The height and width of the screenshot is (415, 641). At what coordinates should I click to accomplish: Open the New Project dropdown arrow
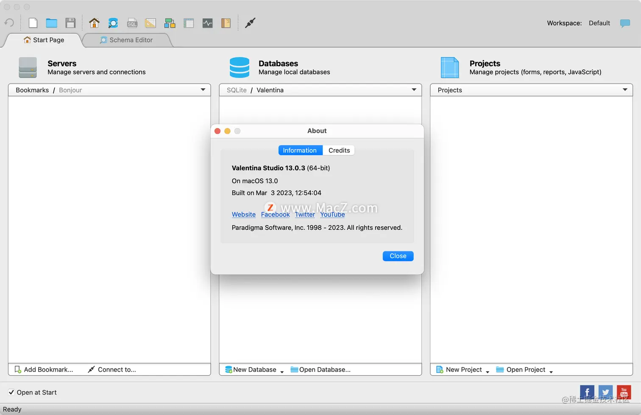point(488,372)
